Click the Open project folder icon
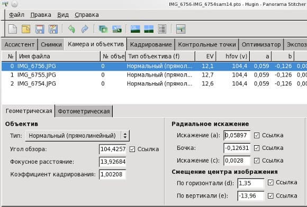 [x=26, y=29]
